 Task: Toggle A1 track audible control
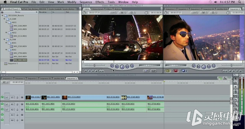point(2,104)
